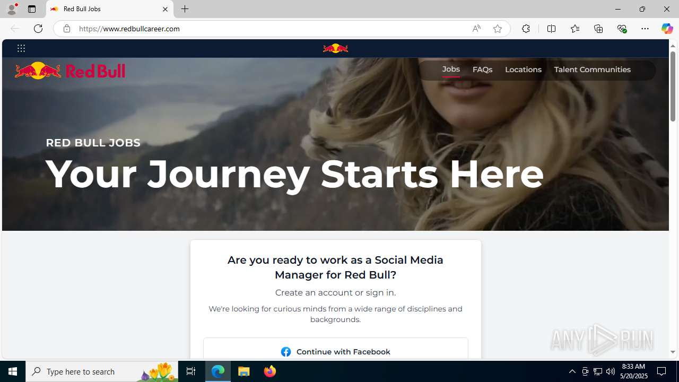
Task: Close the Red Bull Jobs tab
Action: [x=165, y=9]
